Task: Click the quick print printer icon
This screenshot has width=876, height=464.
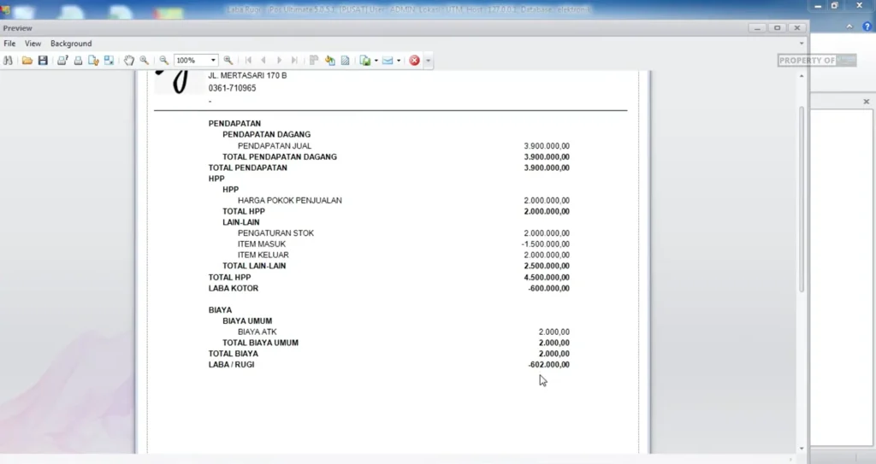Action: coord(78,61)
